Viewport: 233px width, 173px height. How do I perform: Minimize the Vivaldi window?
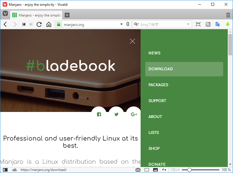coord(200,4)
